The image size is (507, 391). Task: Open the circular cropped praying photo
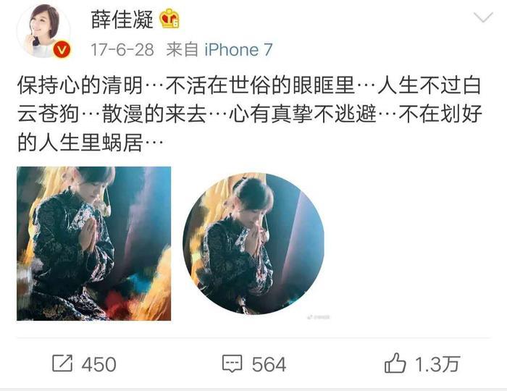point(253,243)
